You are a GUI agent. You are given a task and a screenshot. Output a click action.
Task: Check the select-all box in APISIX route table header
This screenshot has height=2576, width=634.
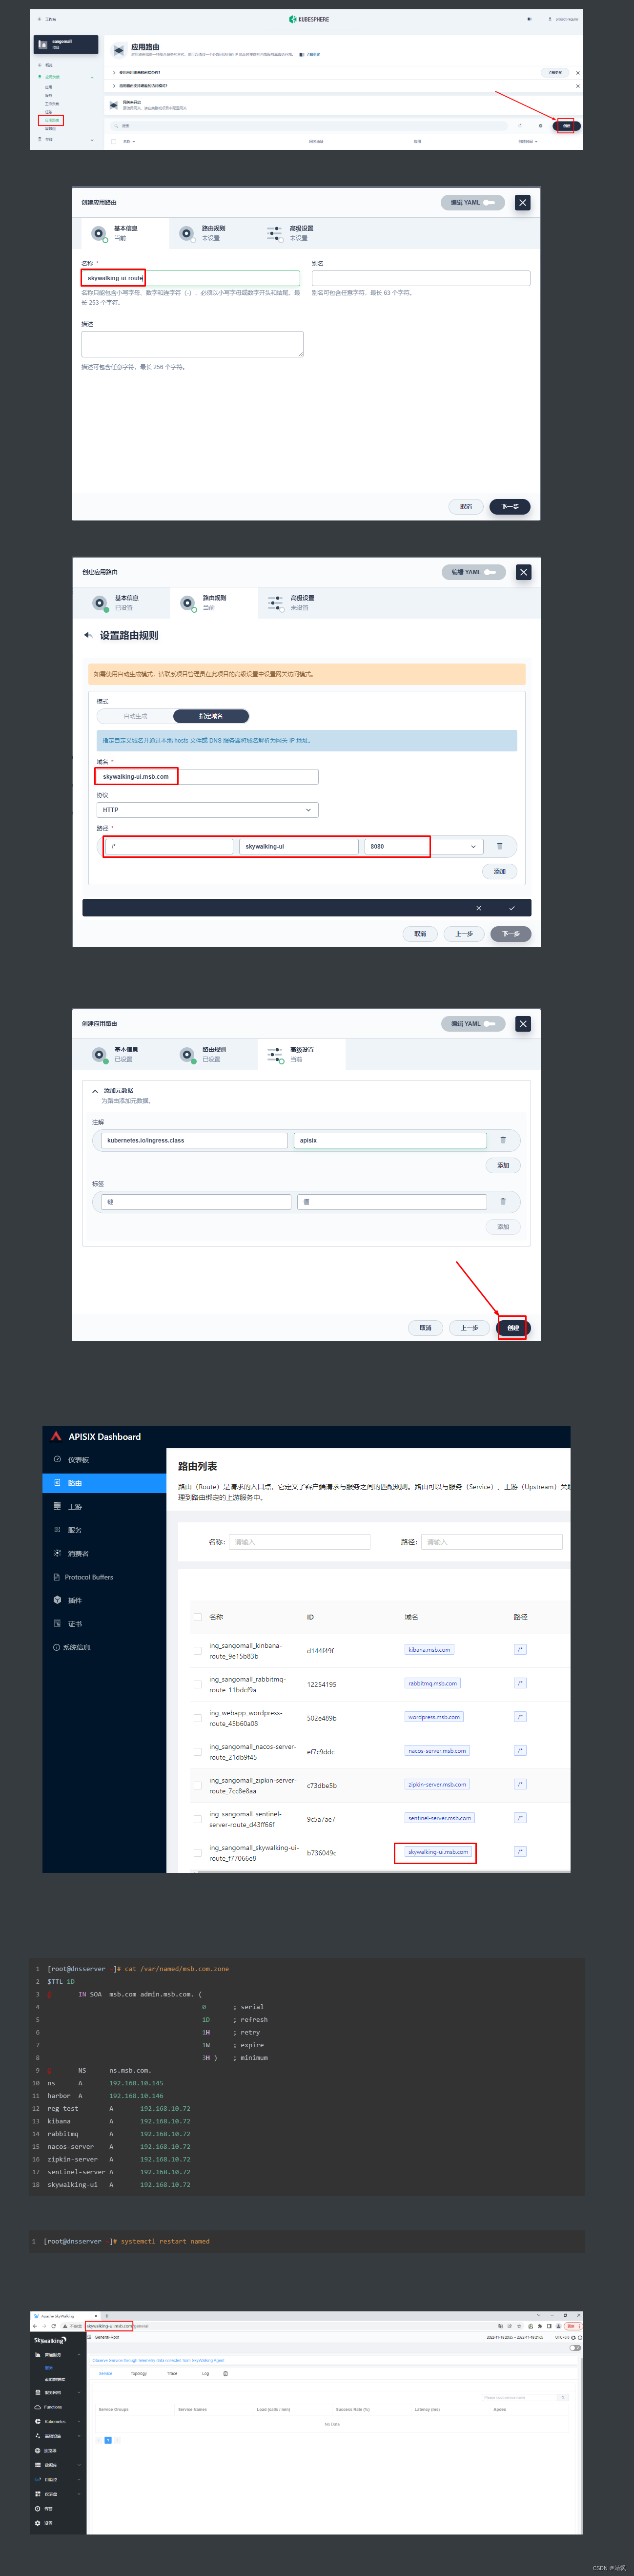[x=197, y=1617]
